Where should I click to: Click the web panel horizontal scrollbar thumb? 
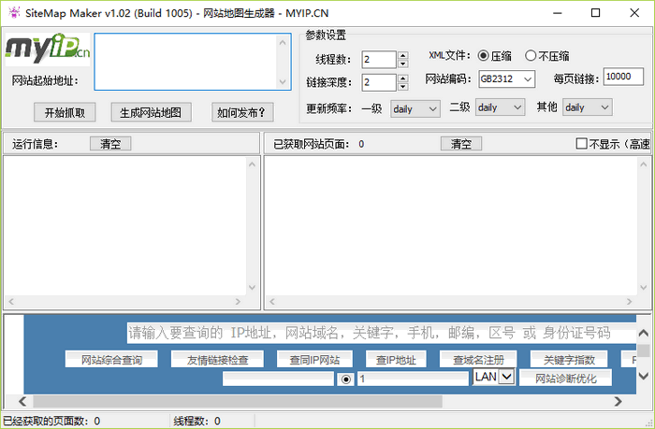click(x=238, y=402)
